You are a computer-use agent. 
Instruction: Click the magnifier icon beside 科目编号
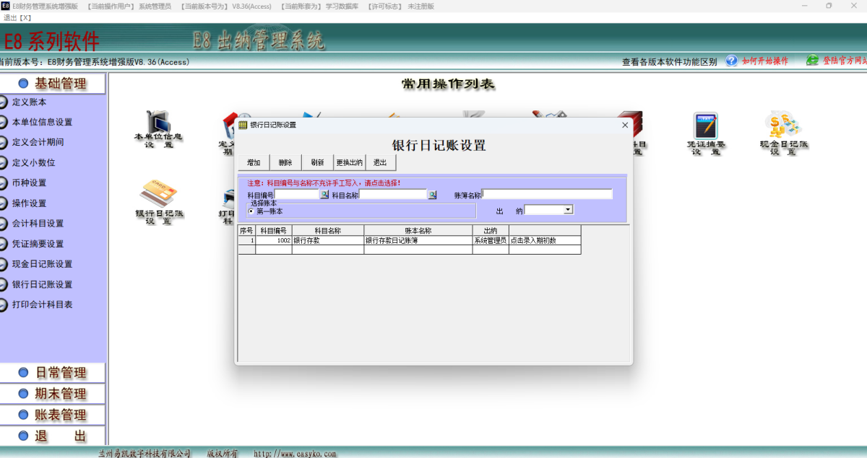pyautogui.click(x=324, y=194)
